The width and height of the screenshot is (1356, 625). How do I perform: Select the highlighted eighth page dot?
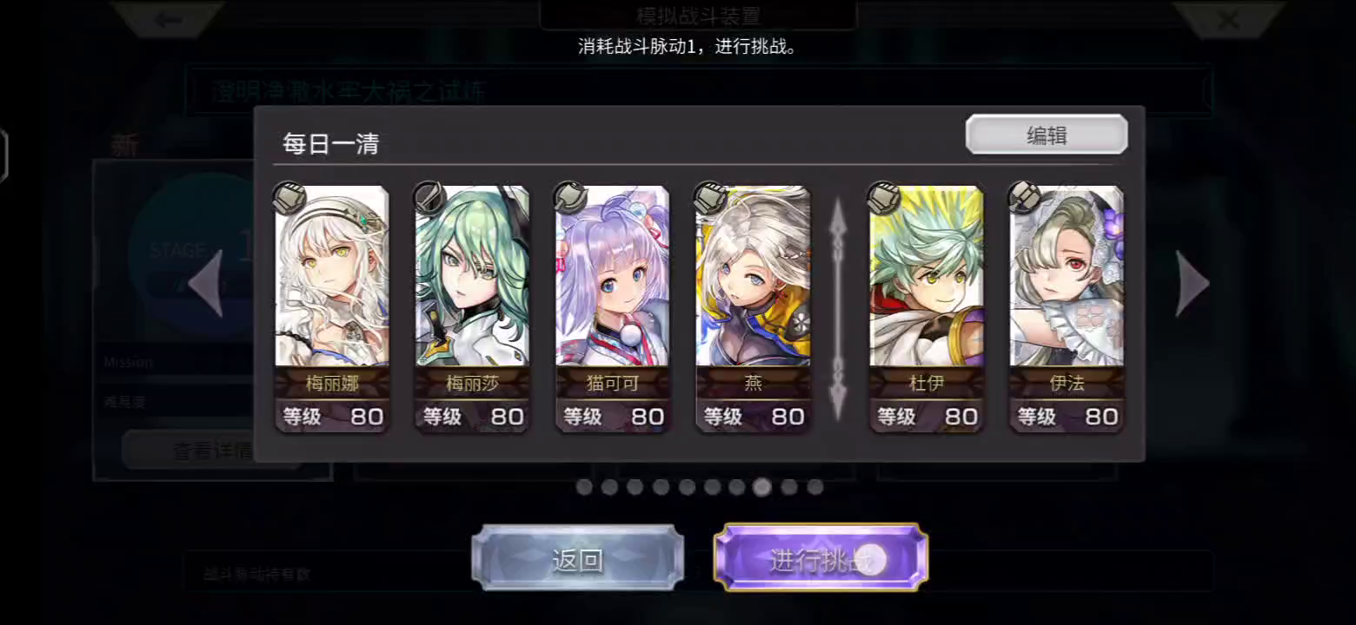(762, 487)
